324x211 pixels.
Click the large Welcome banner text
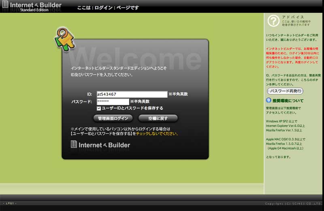(x=138, y=56)
